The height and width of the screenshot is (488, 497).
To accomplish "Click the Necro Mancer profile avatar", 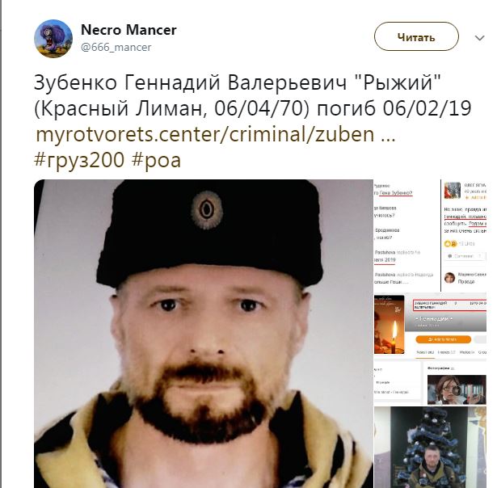I will coord(53,38).
